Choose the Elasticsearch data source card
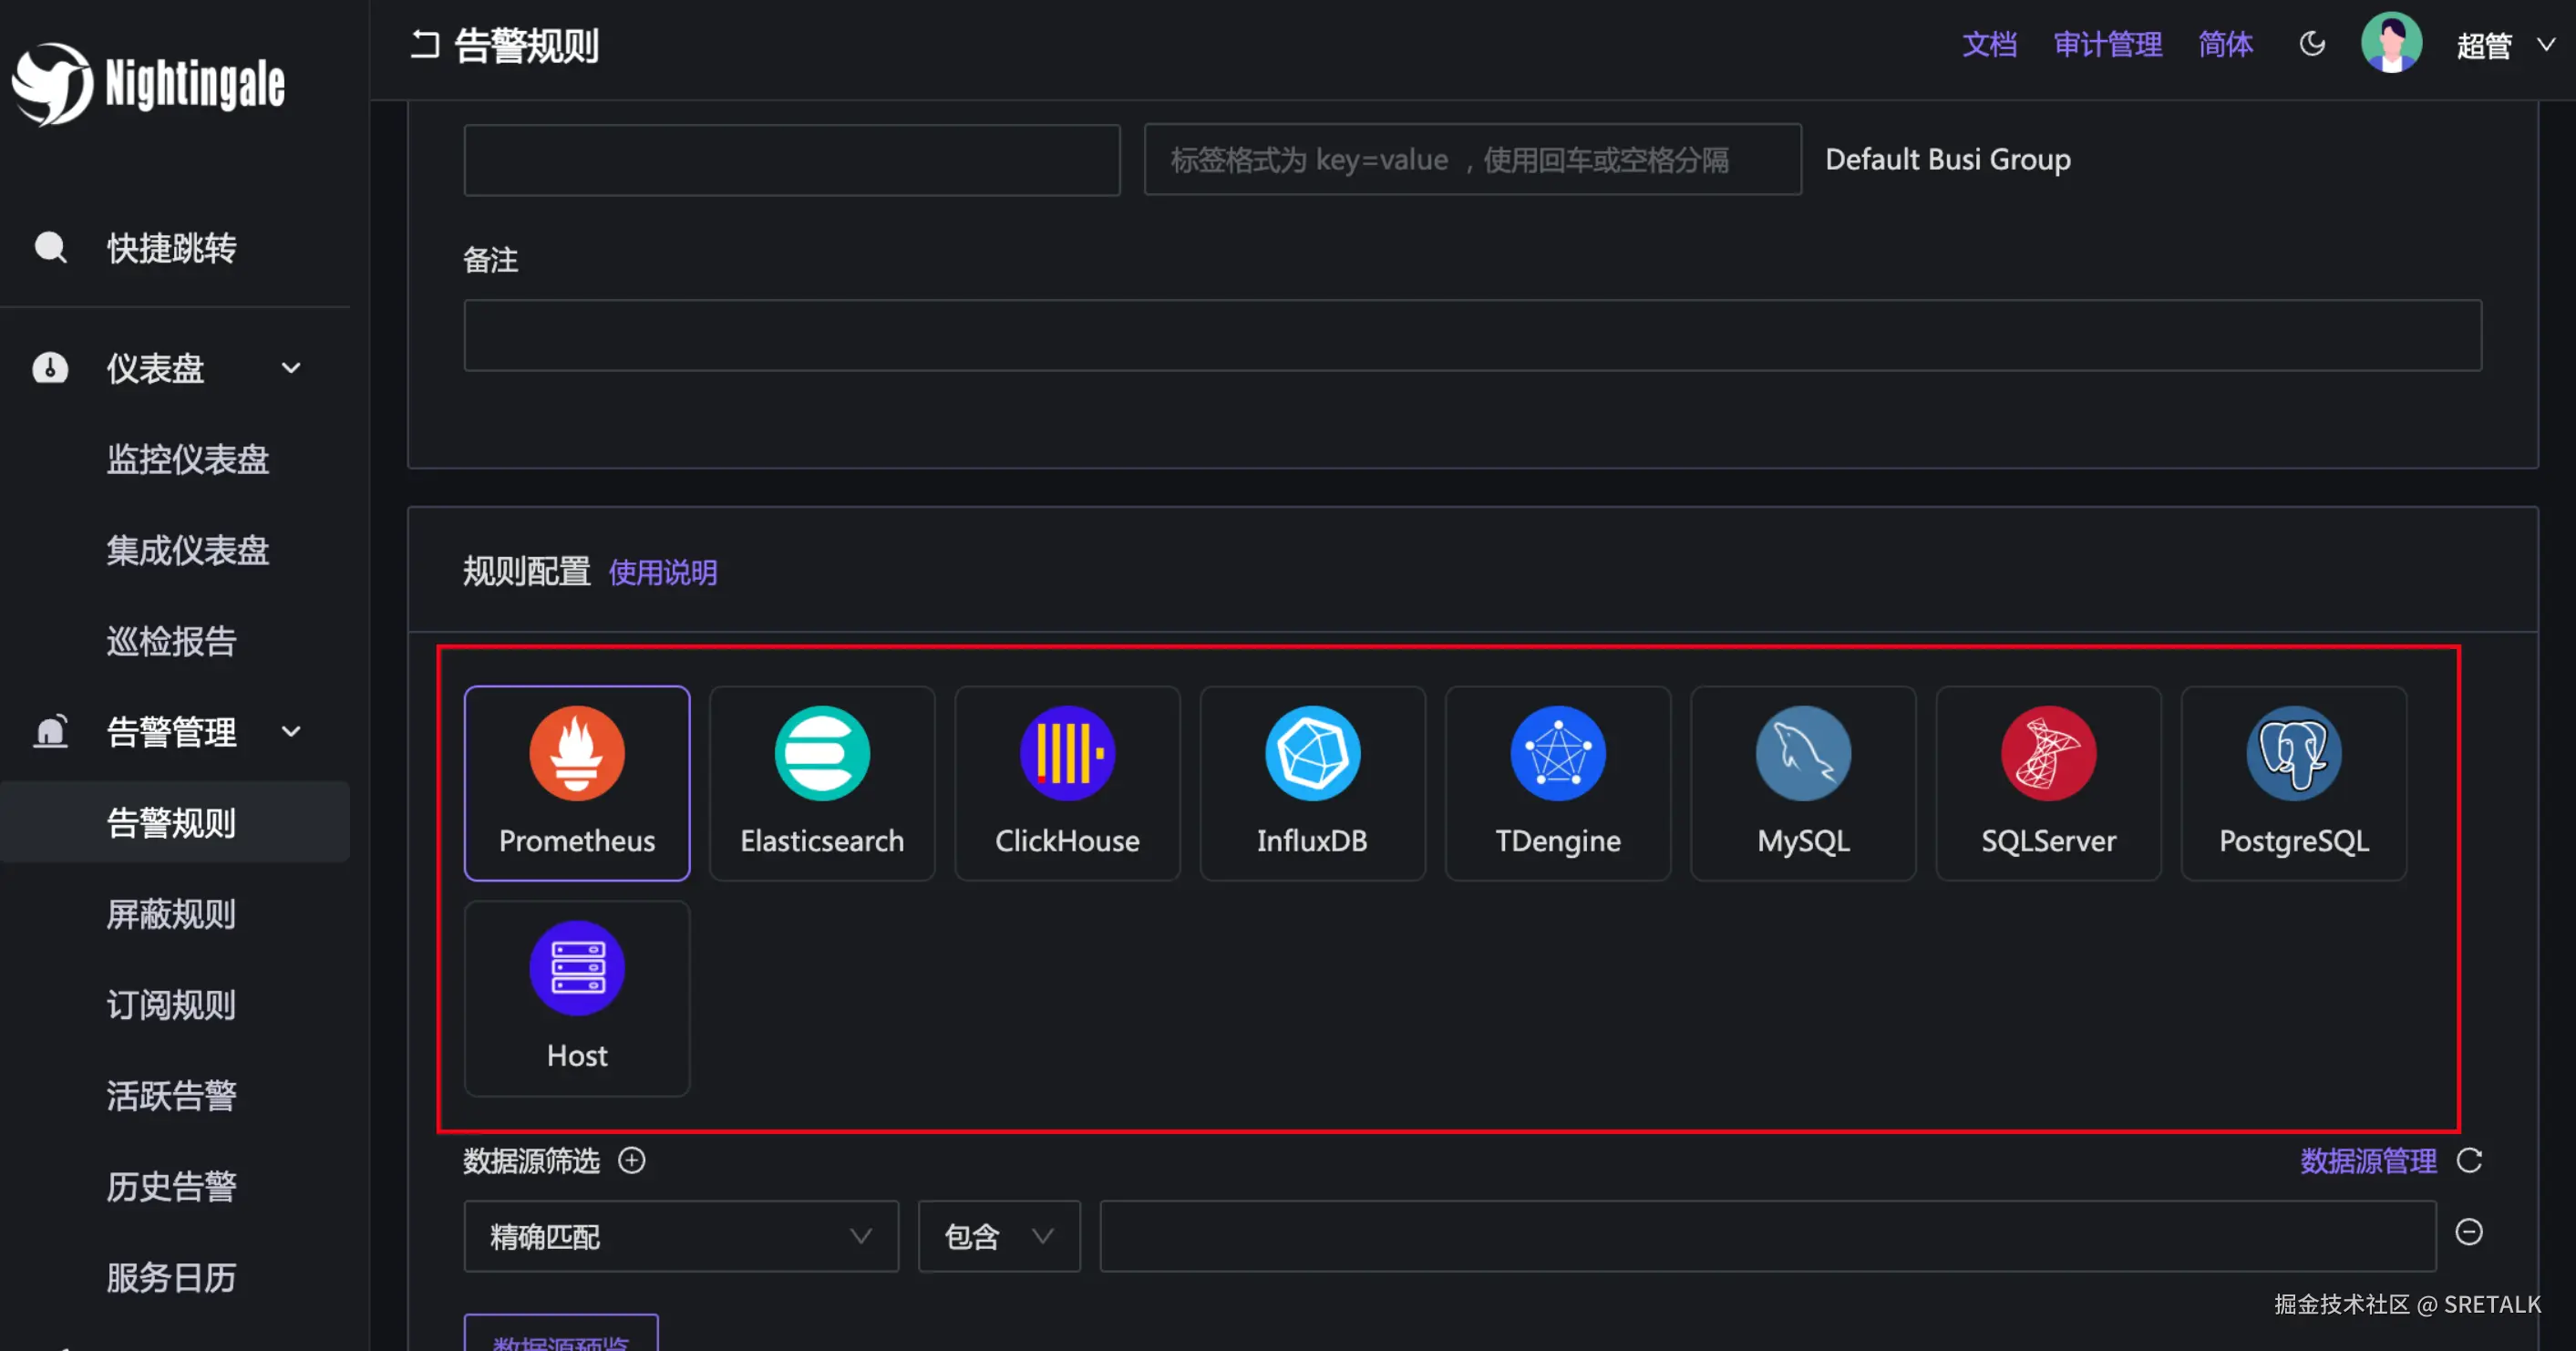Viewport: 2576px width, 1351px height. click(x=822, y=783)
